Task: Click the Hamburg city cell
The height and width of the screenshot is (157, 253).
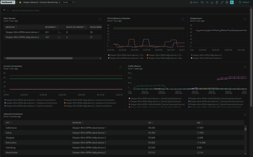Action: tap(11, 148)
